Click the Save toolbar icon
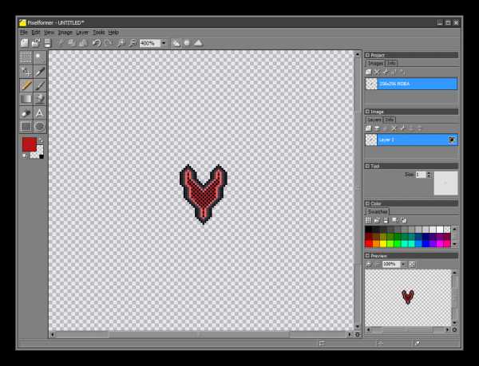The width and height of the screenshot is (479, 366). click(47, 43)
